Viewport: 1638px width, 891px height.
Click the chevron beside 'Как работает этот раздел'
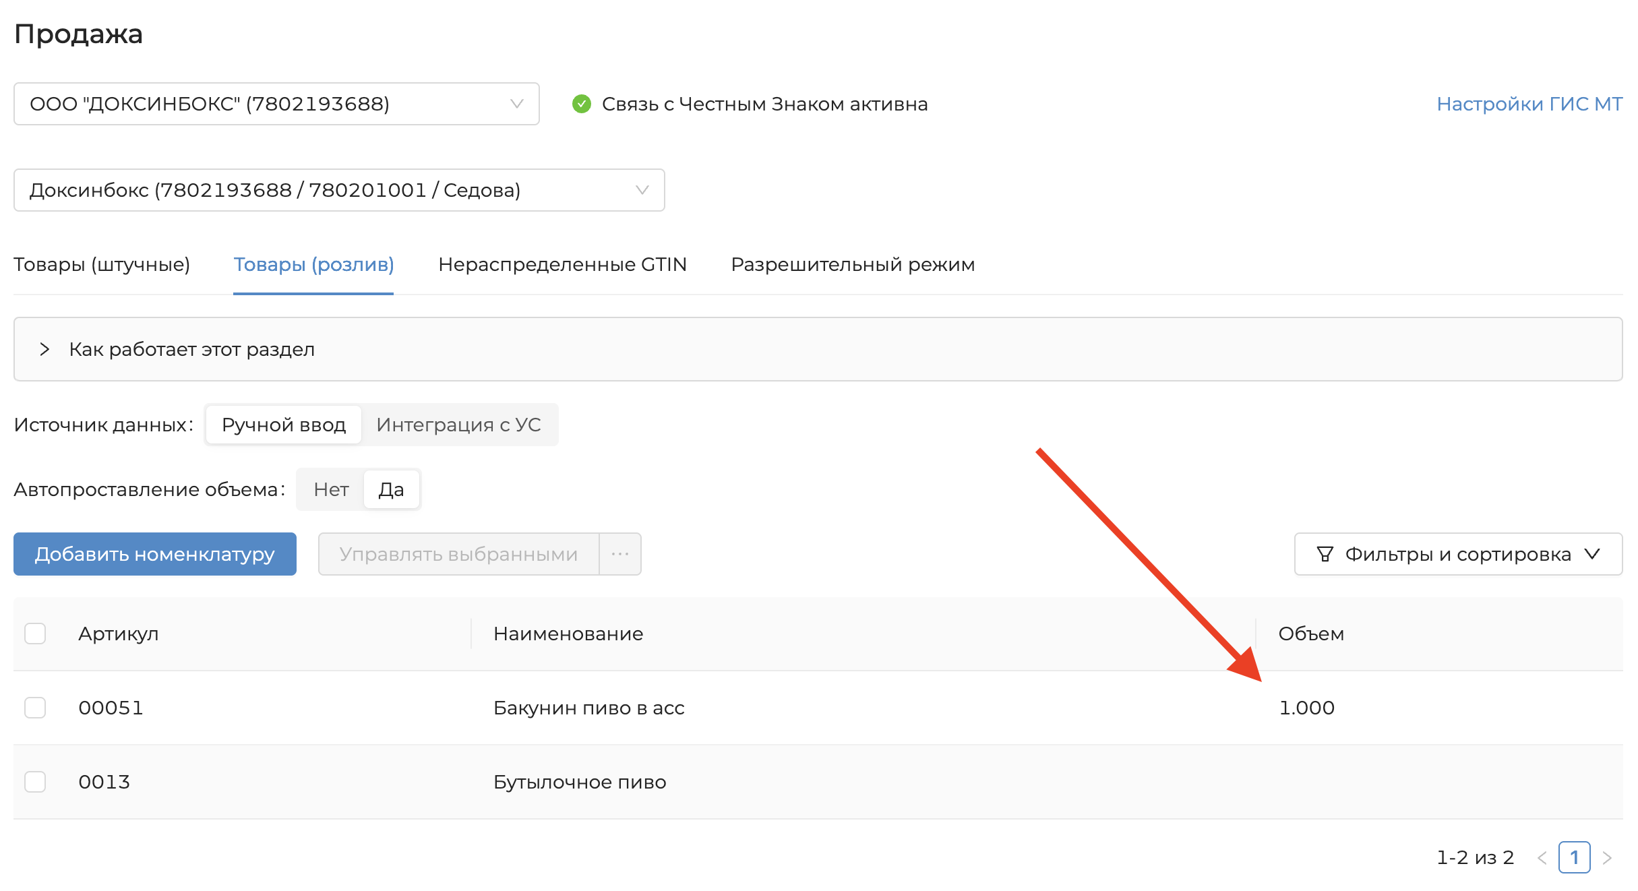point(44,349)
